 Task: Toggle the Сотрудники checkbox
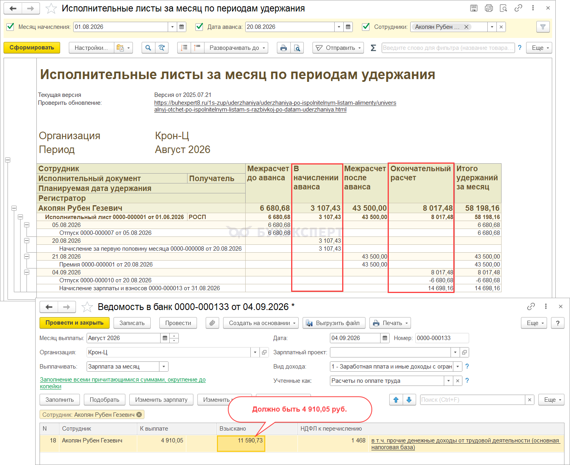[x=366, y=26]
